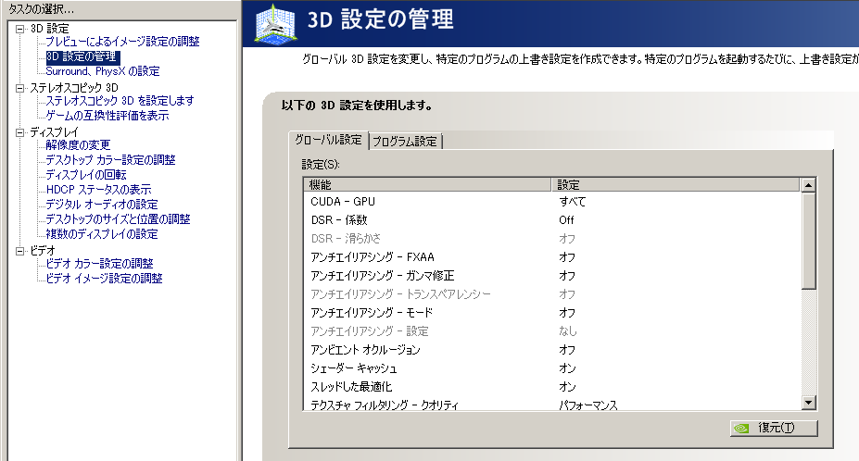Image resolution: width=859 pixels, height=461 pixels.
Task: Open 複数のディスプレイの設定 page
Action: pos(102,234)
